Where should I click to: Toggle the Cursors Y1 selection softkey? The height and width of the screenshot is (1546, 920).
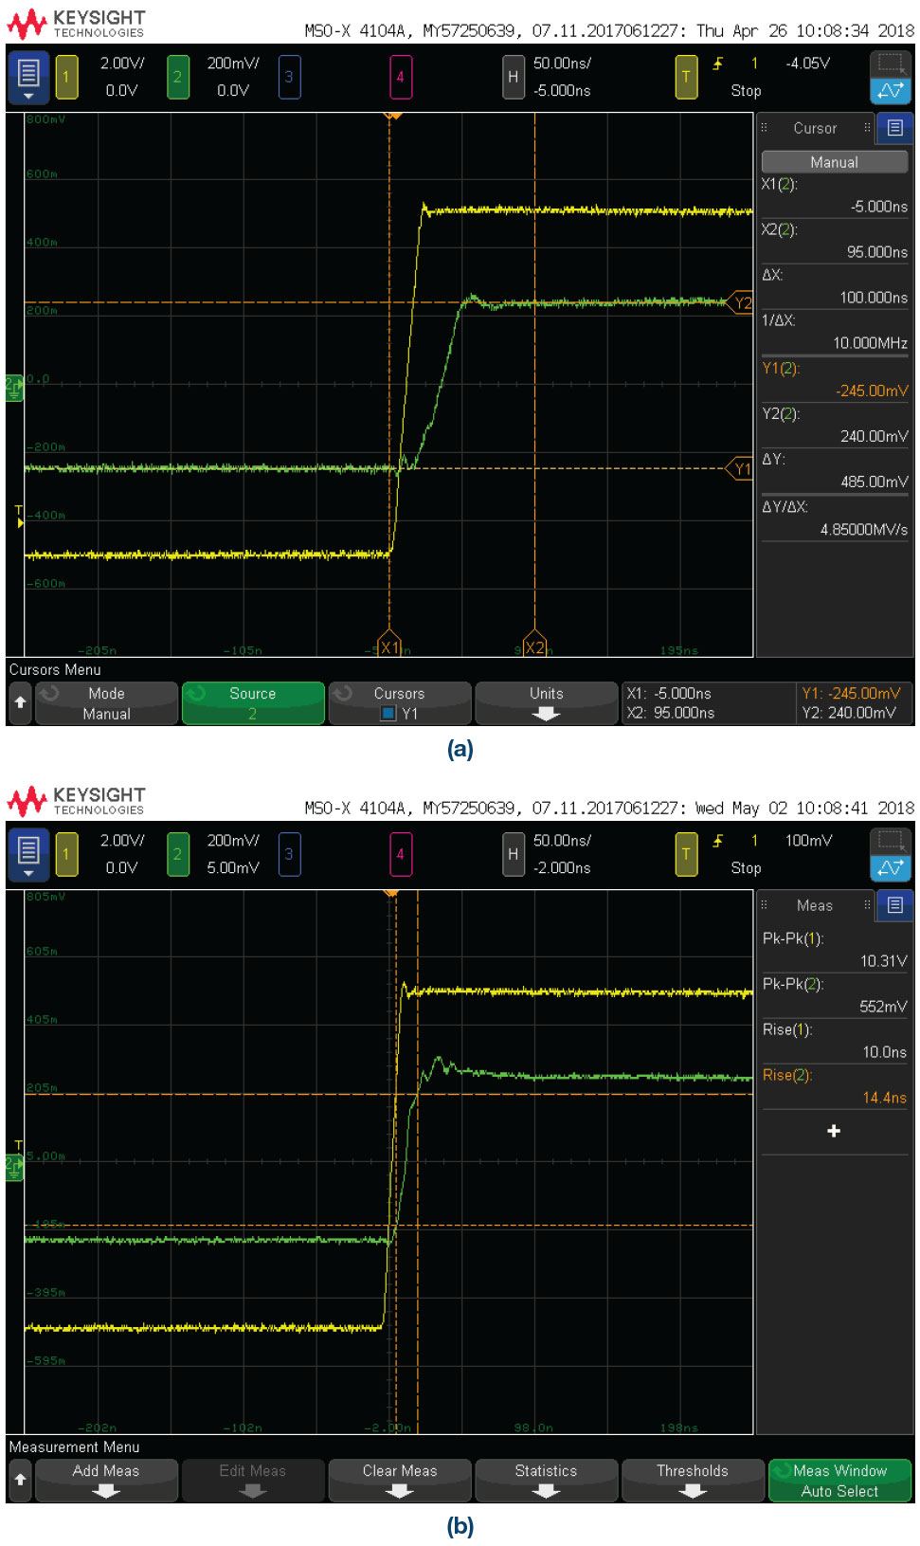pyautogui.click(x=400, y=703)
